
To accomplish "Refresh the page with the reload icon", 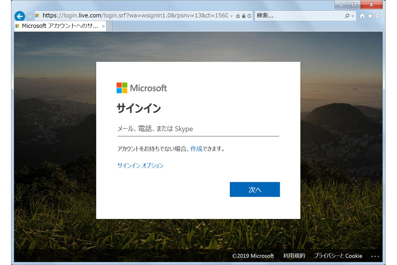I will coord(249,16).
